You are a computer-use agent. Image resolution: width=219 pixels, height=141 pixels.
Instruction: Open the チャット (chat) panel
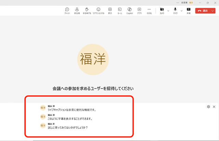[67, 11]
